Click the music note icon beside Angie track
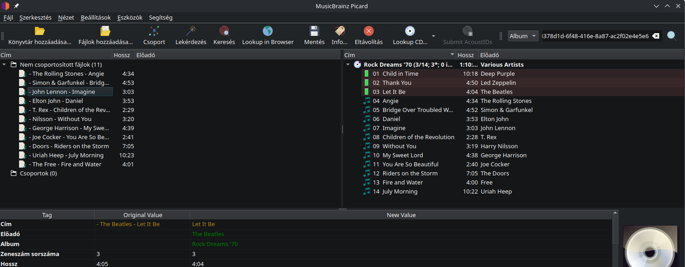Screen dimensions: 685x267 click(x=367, y=101)
